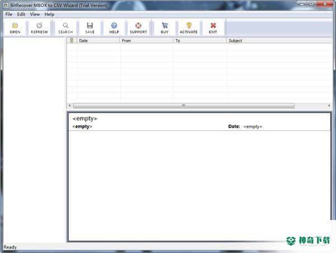
Task: Open the HELP toolbar icon
Action: 114,28
